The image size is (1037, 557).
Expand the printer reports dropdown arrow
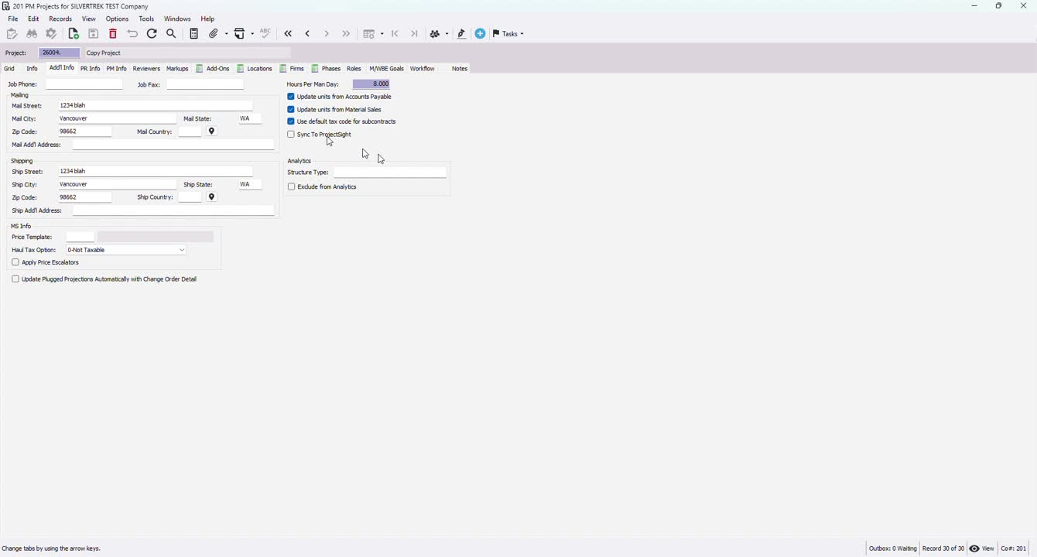pos(252,34)
